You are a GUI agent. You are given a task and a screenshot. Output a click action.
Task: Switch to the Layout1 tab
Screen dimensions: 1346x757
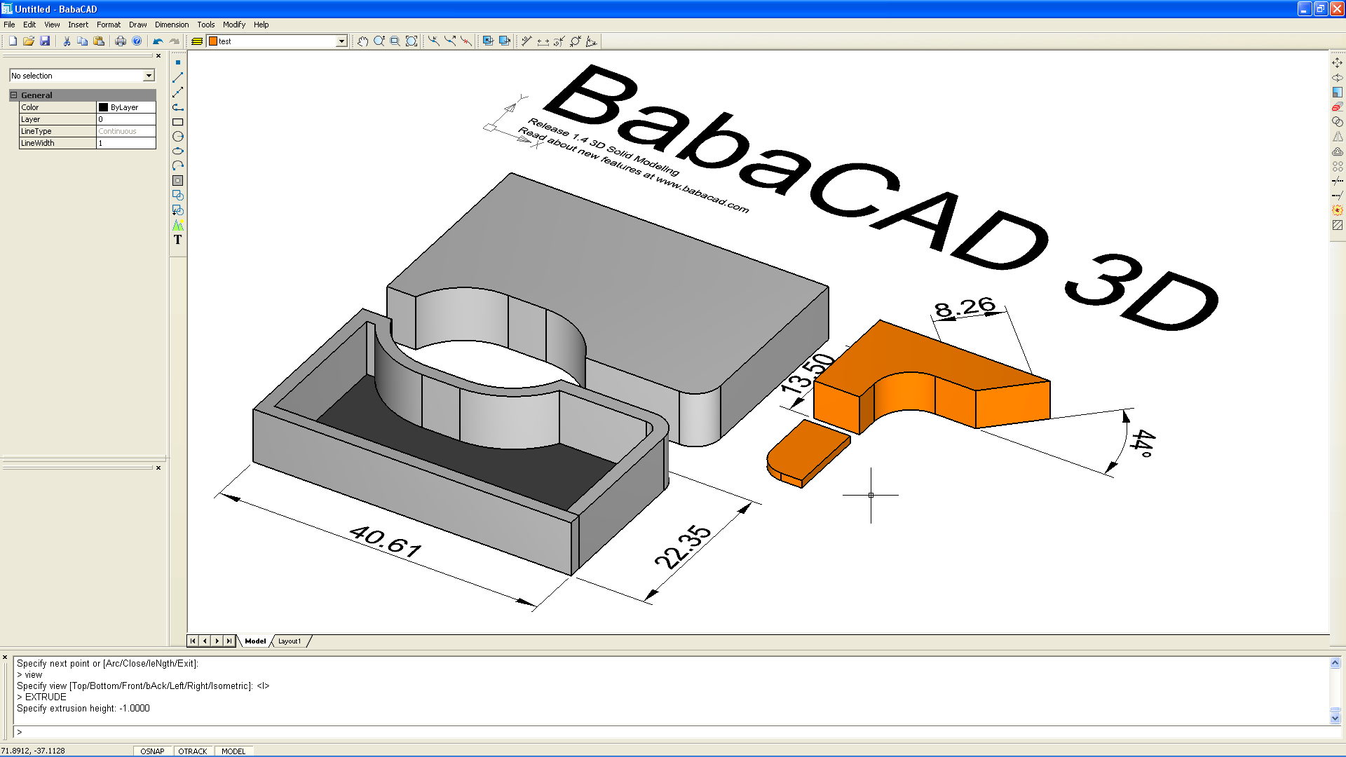click(290, 641)
